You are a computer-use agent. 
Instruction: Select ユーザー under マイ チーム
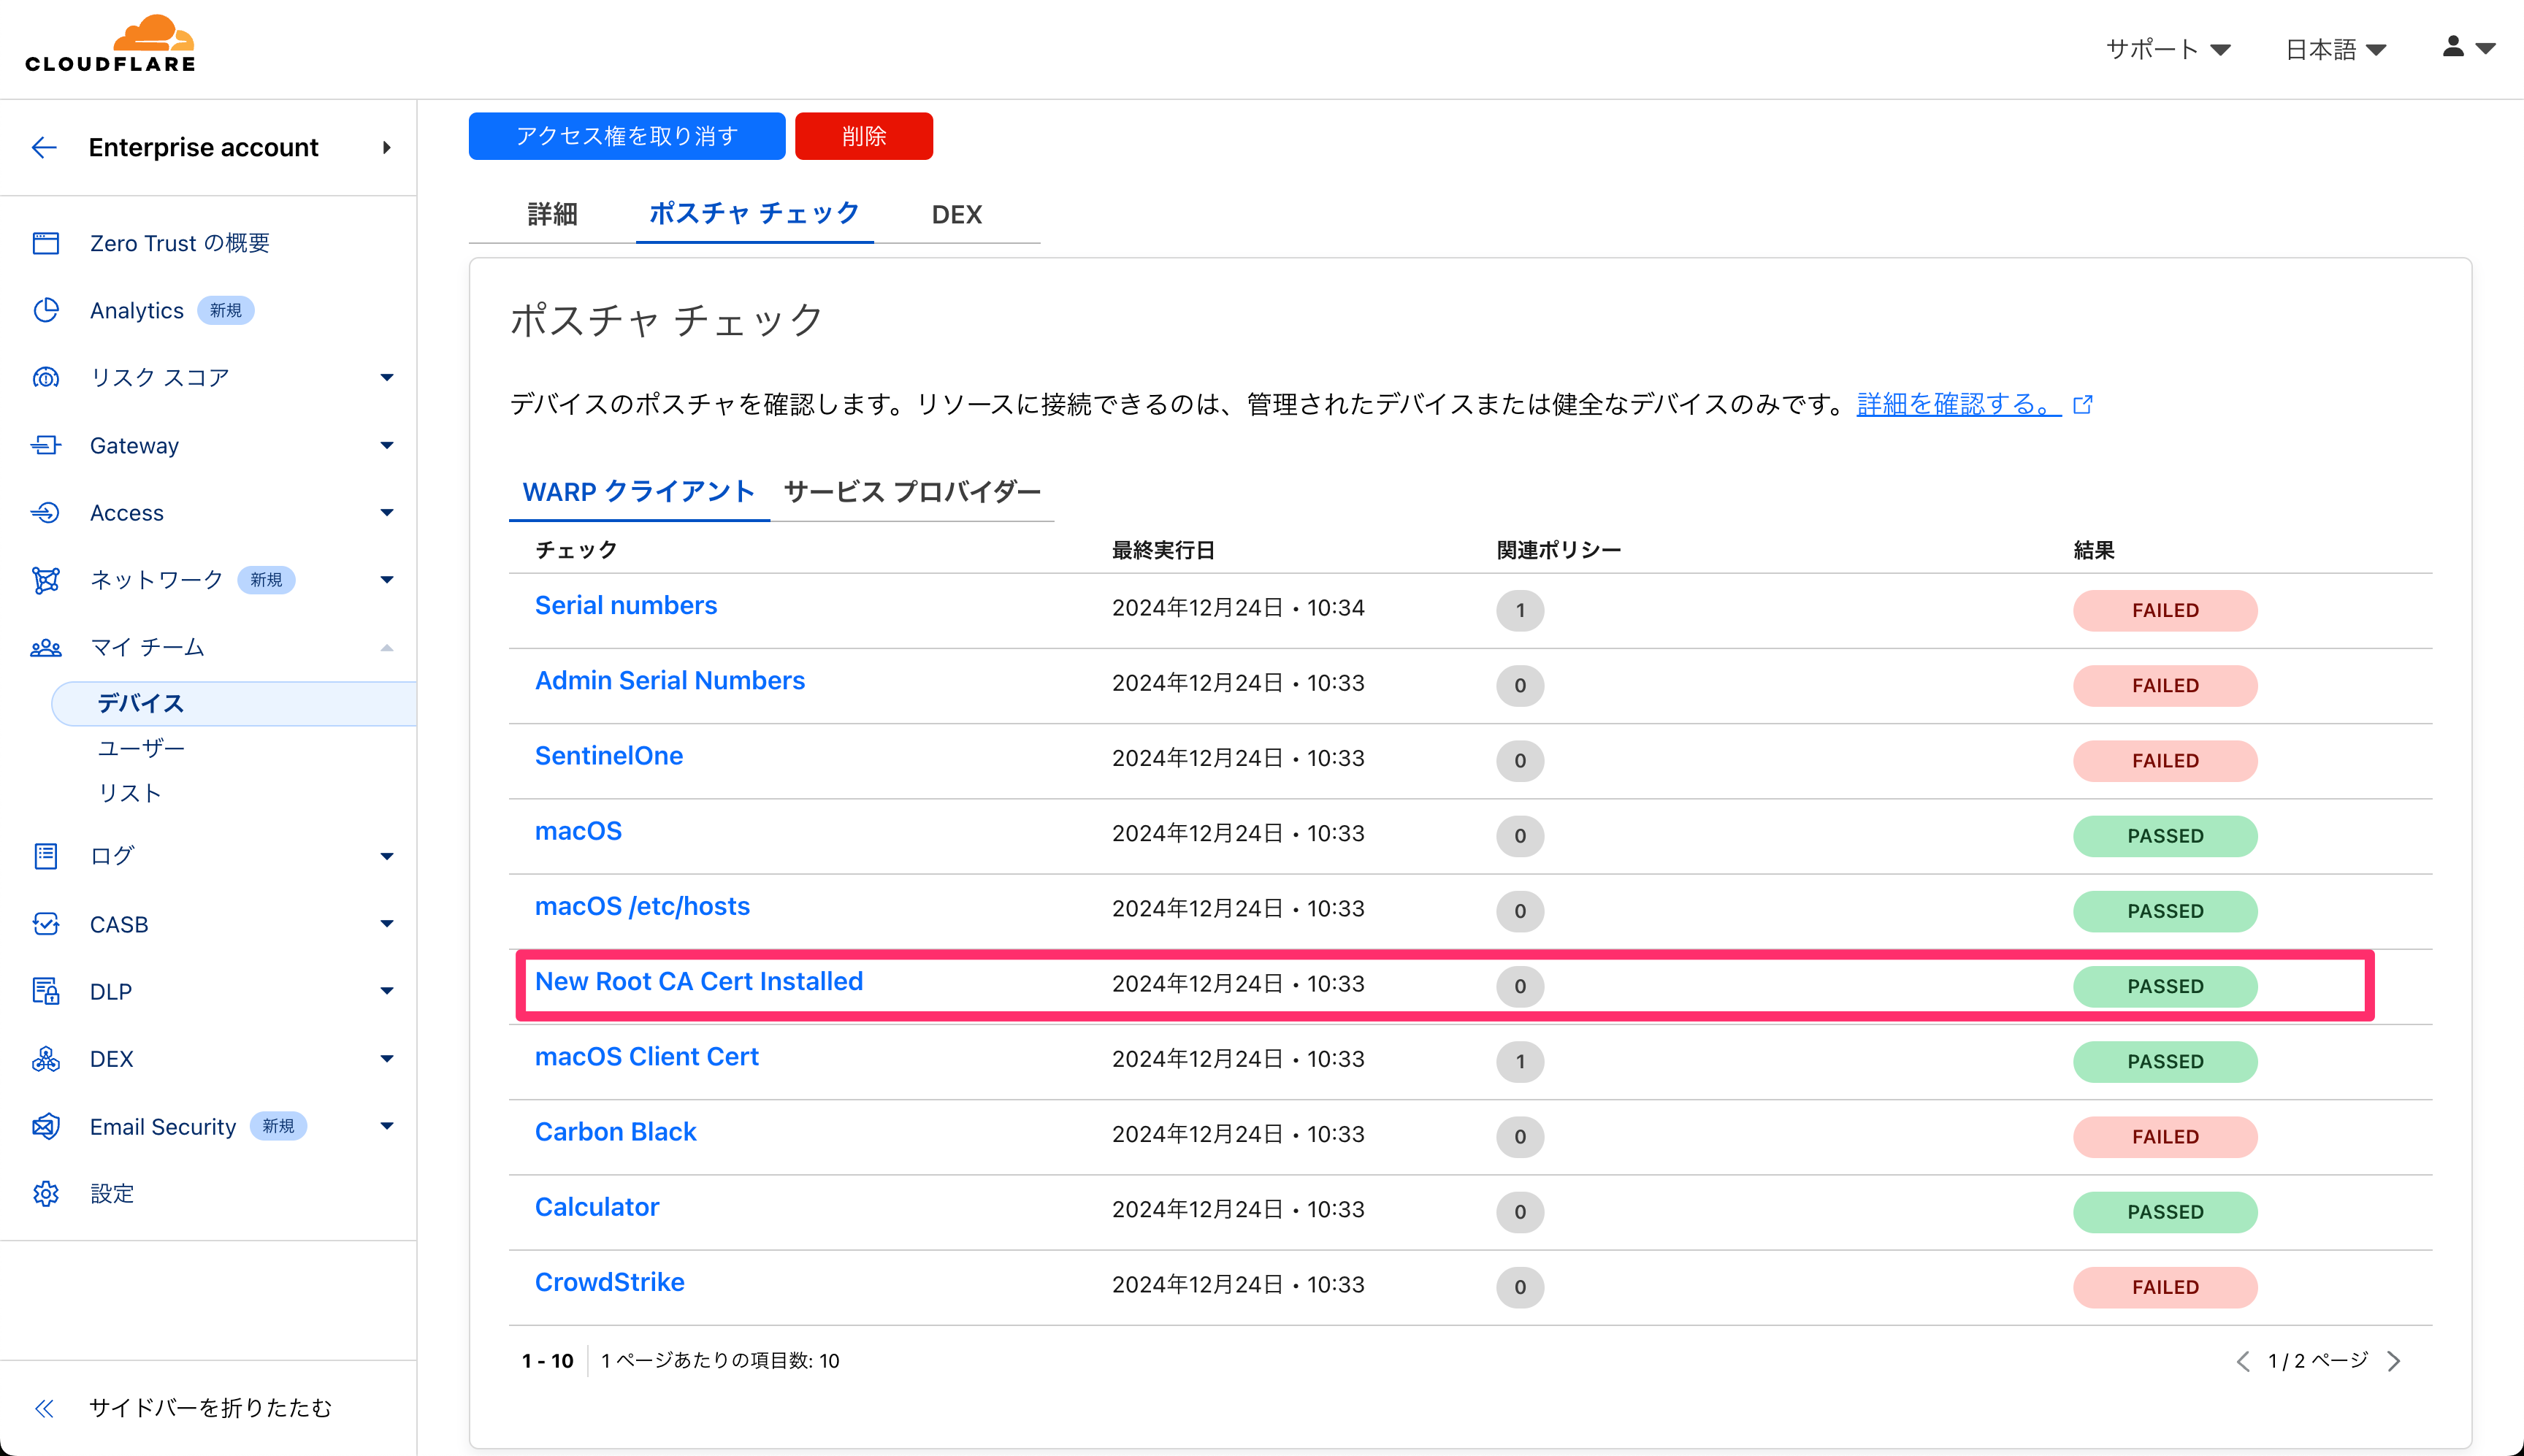(141, 748)
